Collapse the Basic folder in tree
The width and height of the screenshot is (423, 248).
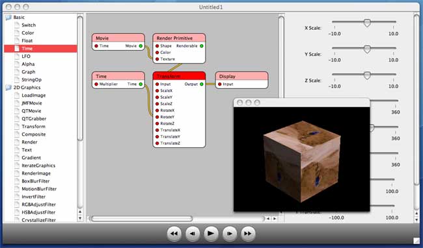click(x=8, y=18)
